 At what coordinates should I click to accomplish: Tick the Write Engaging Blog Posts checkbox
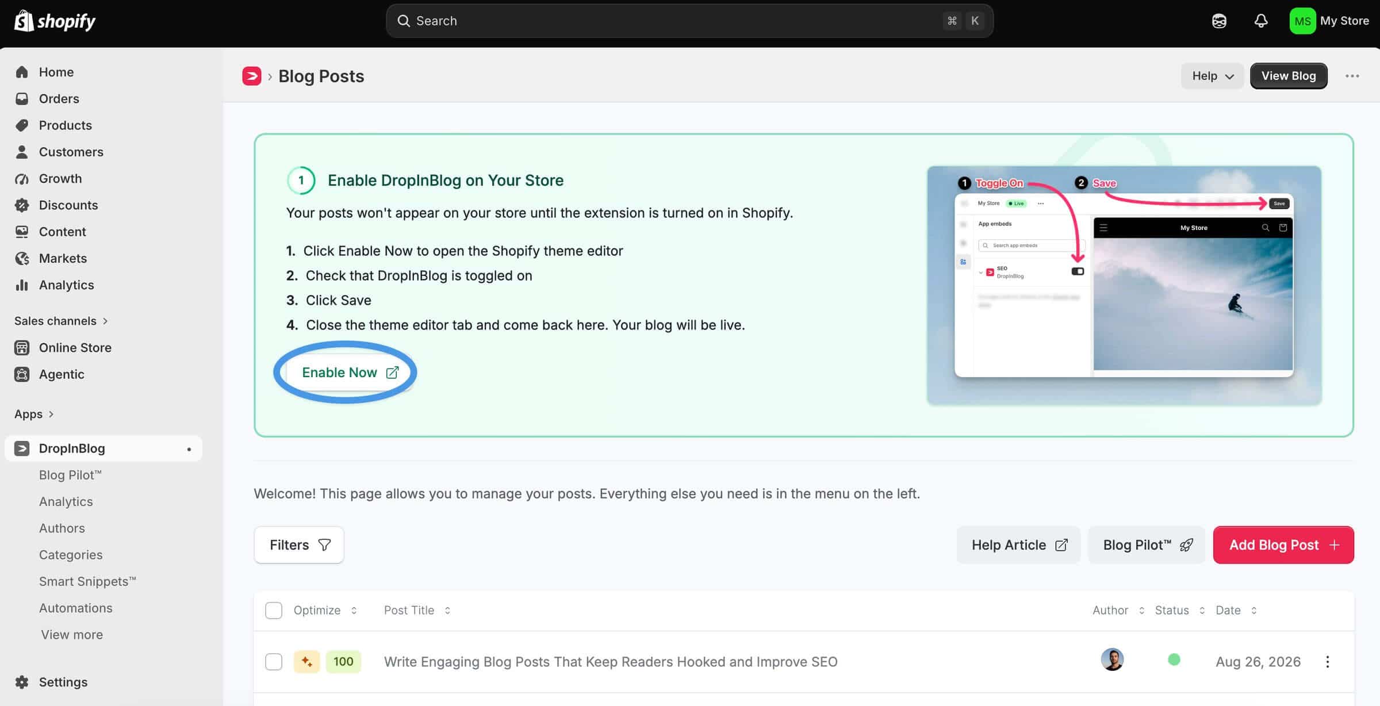click(274, 662)
